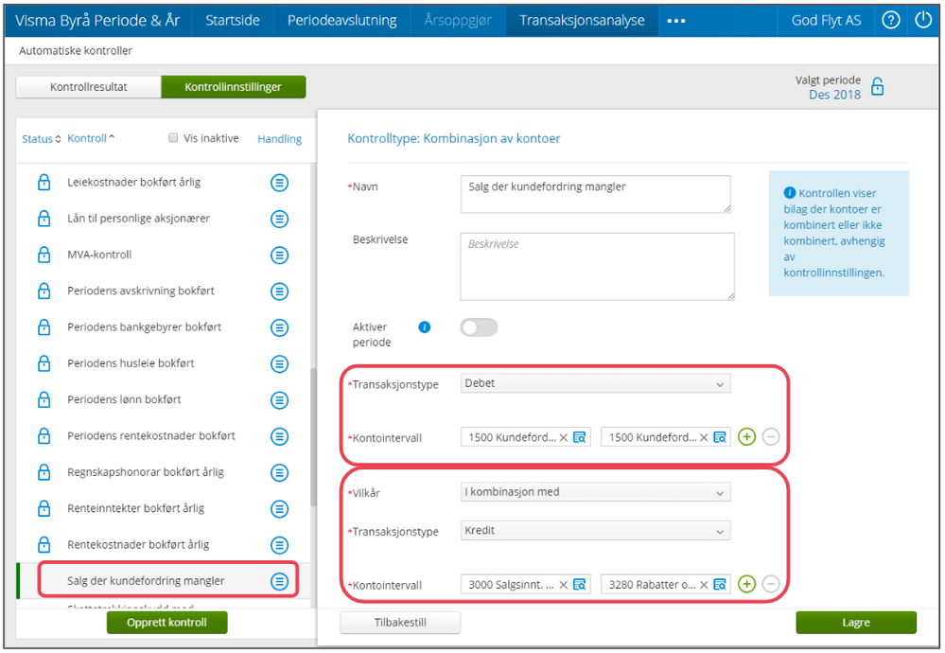Toggle the Aktiver periode switch
The width and height of the screenshot is (945, 653).
[480, 327]
